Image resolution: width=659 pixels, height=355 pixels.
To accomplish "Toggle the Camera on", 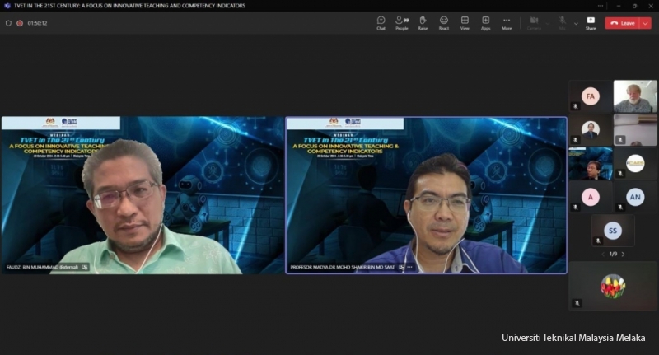I will (534, 22).
